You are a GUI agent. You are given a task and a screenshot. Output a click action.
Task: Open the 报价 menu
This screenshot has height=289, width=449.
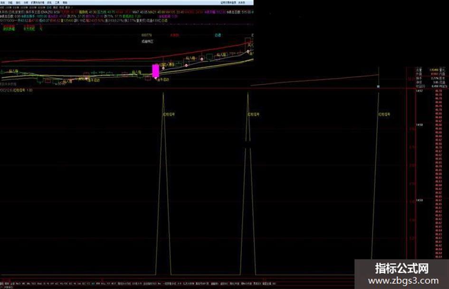point(18,2)
